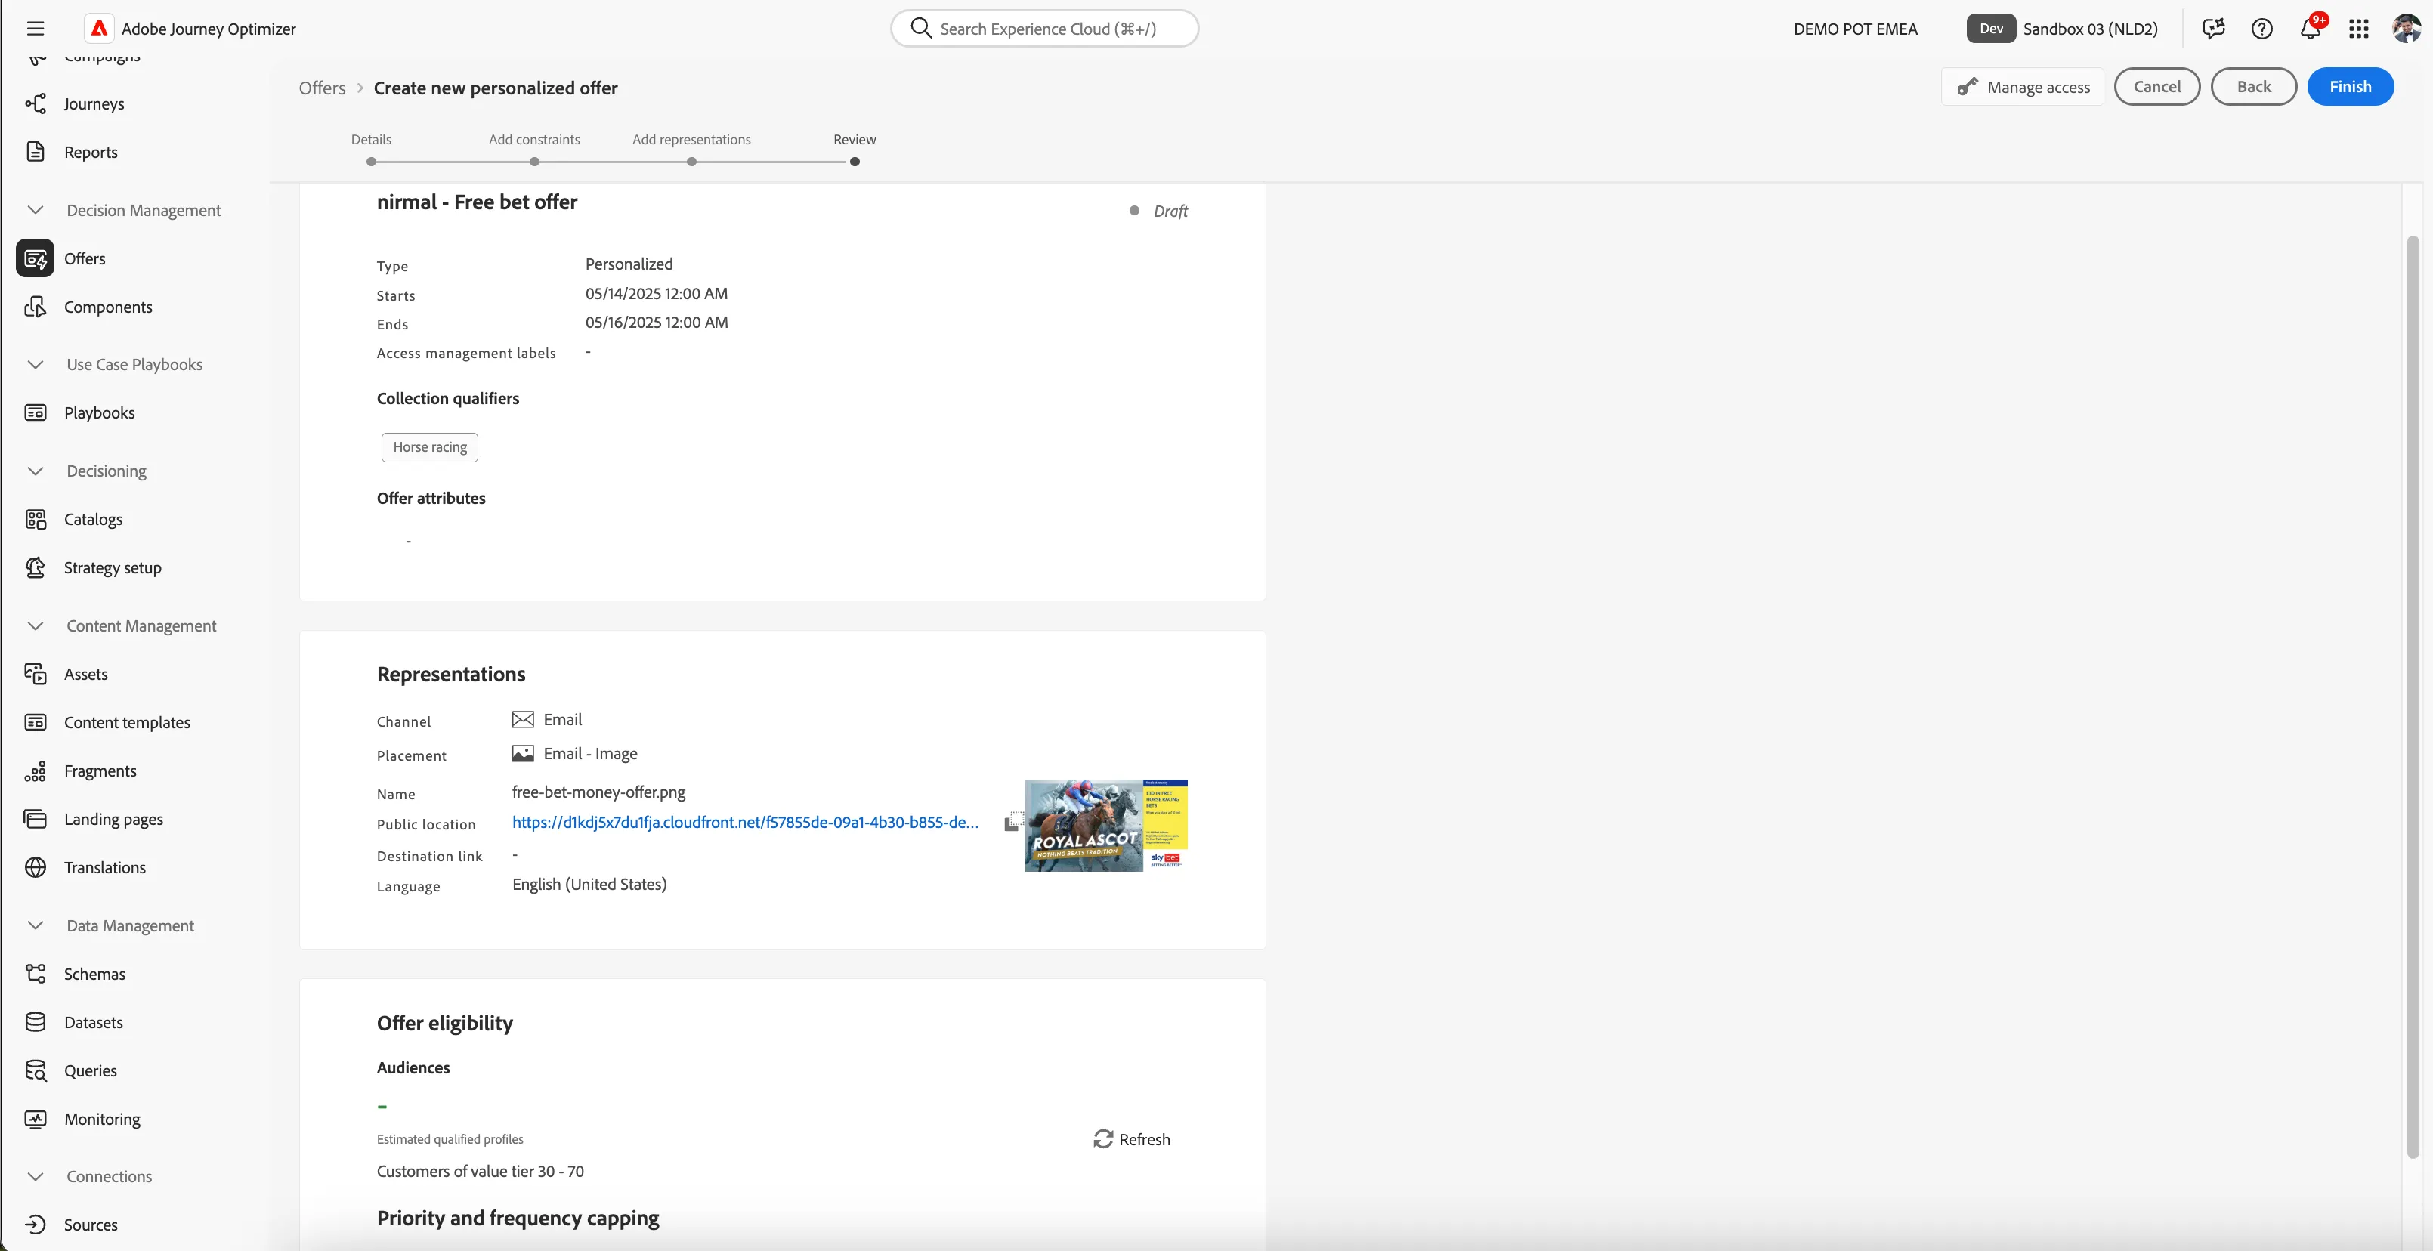The width and height of the screenshot is (2433, 1251).
Task: Open Content templates in the sidebar
Action: coord(127,722)
